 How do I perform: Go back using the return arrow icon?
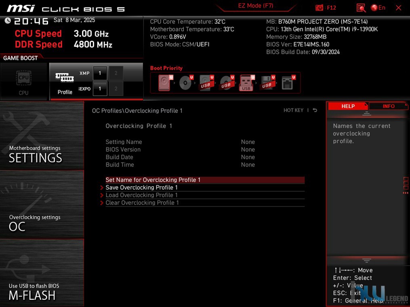click(x=315, y=111)
